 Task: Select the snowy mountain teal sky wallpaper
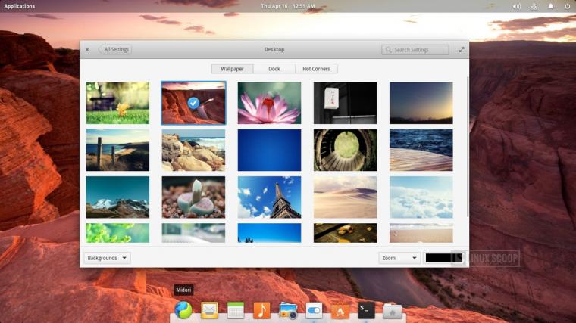click(x=117, y=197)
